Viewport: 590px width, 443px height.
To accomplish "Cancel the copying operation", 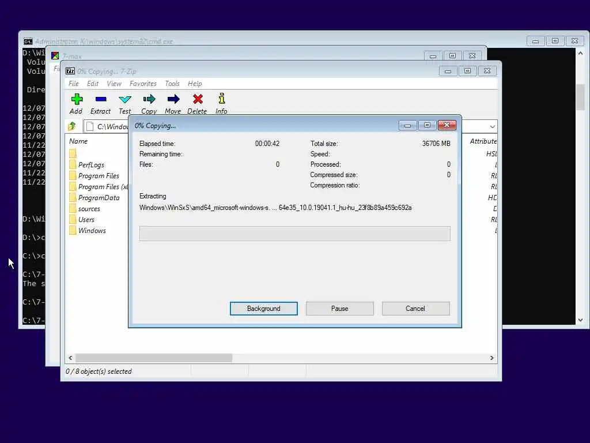I will coord(415,309).
